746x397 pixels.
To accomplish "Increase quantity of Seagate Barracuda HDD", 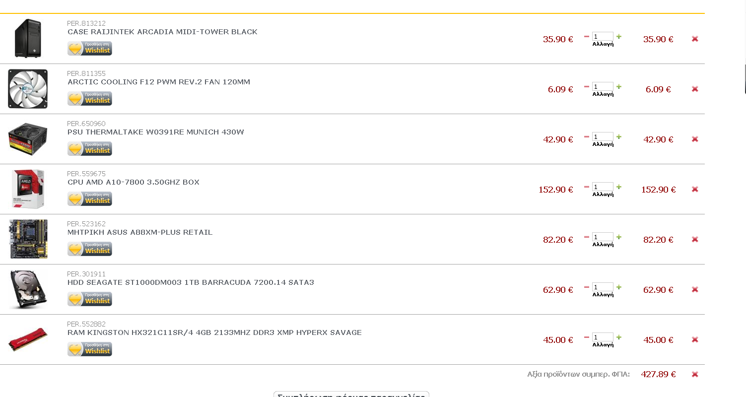I will [619, 287].
